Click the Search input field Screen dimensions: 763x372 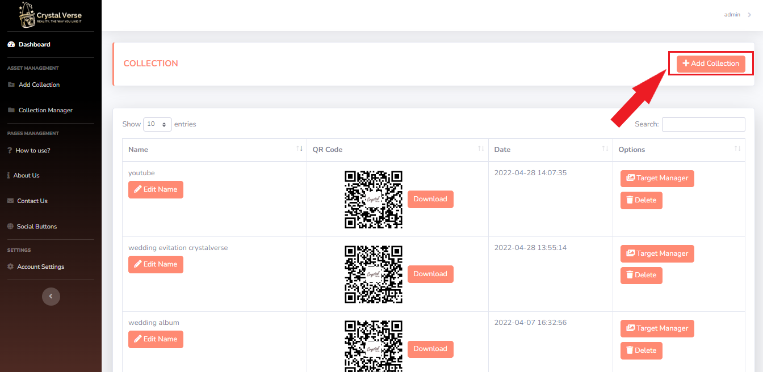[x=703, y=124]
